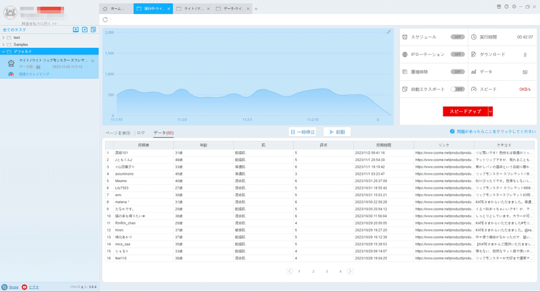Open the 料金を払うに行く link
Viewport: 540px width, 292px height.
point(39,24)
